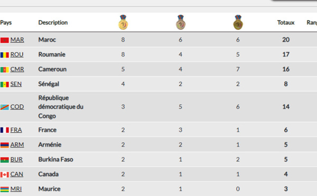Click the gold medal column icon

point(123,22)
